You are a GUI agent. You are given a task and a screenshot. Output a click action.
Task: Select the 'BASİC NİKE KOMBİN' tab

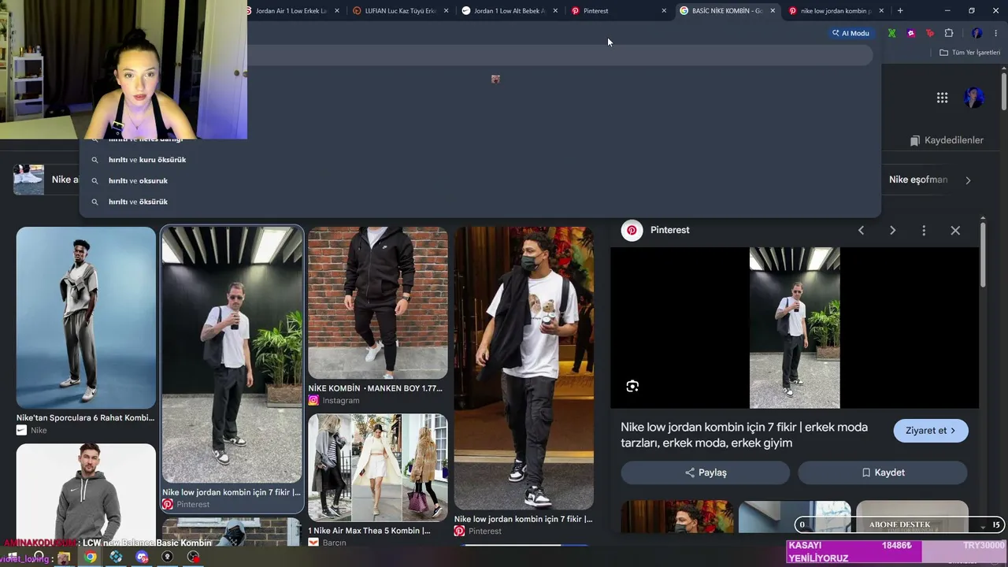point(726,11)
